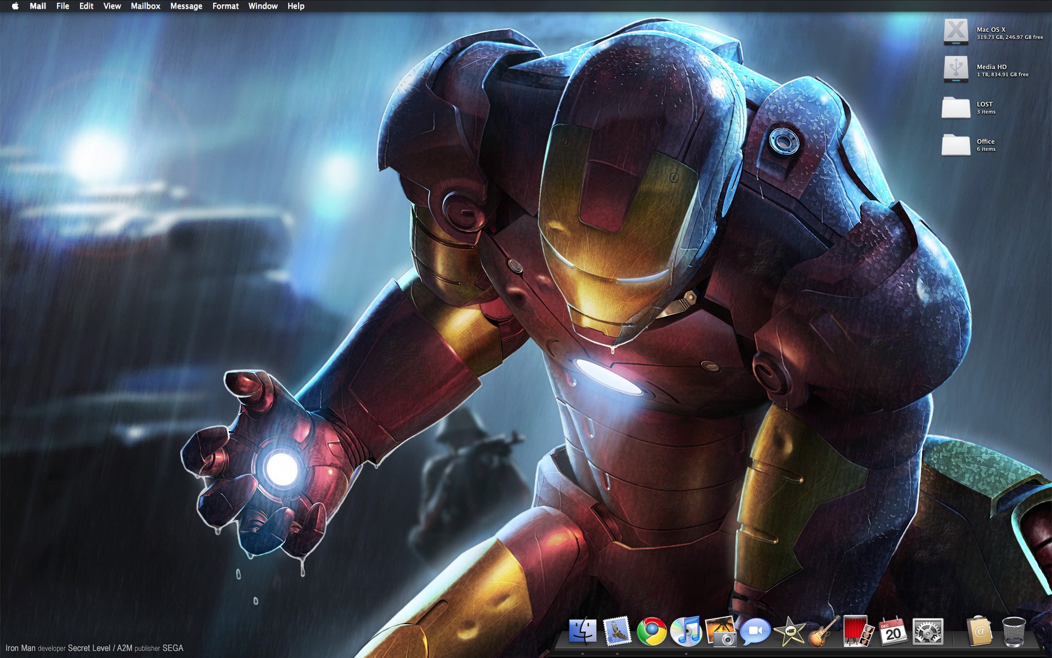Open the Trash in the Dock
This screenshot has width=1052, height=658.
1014,632
